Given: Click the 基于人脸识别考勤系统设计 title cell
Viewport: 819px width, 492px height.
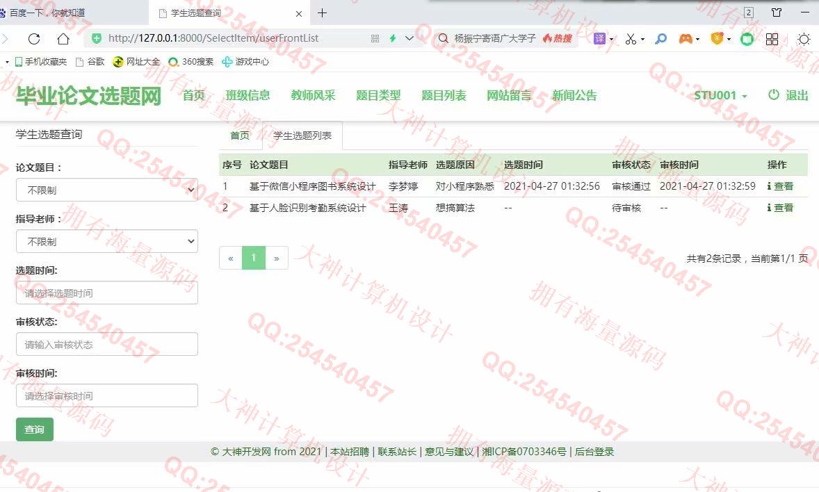Looking at the screenshot, I should [308, 208].
